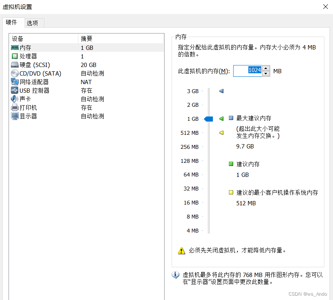
Task: Select the 硬盘 (SCSI) hard disk icon
Action: coord(15,65)
